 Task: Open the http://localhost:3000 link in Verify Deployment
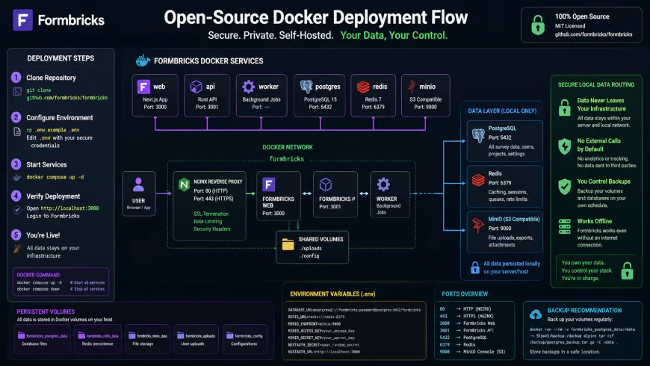[69, 208]
